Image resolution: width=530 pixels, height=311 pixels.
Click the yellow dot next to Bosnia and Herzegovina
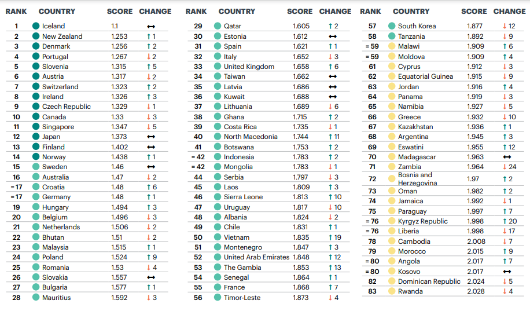point(392,179)
